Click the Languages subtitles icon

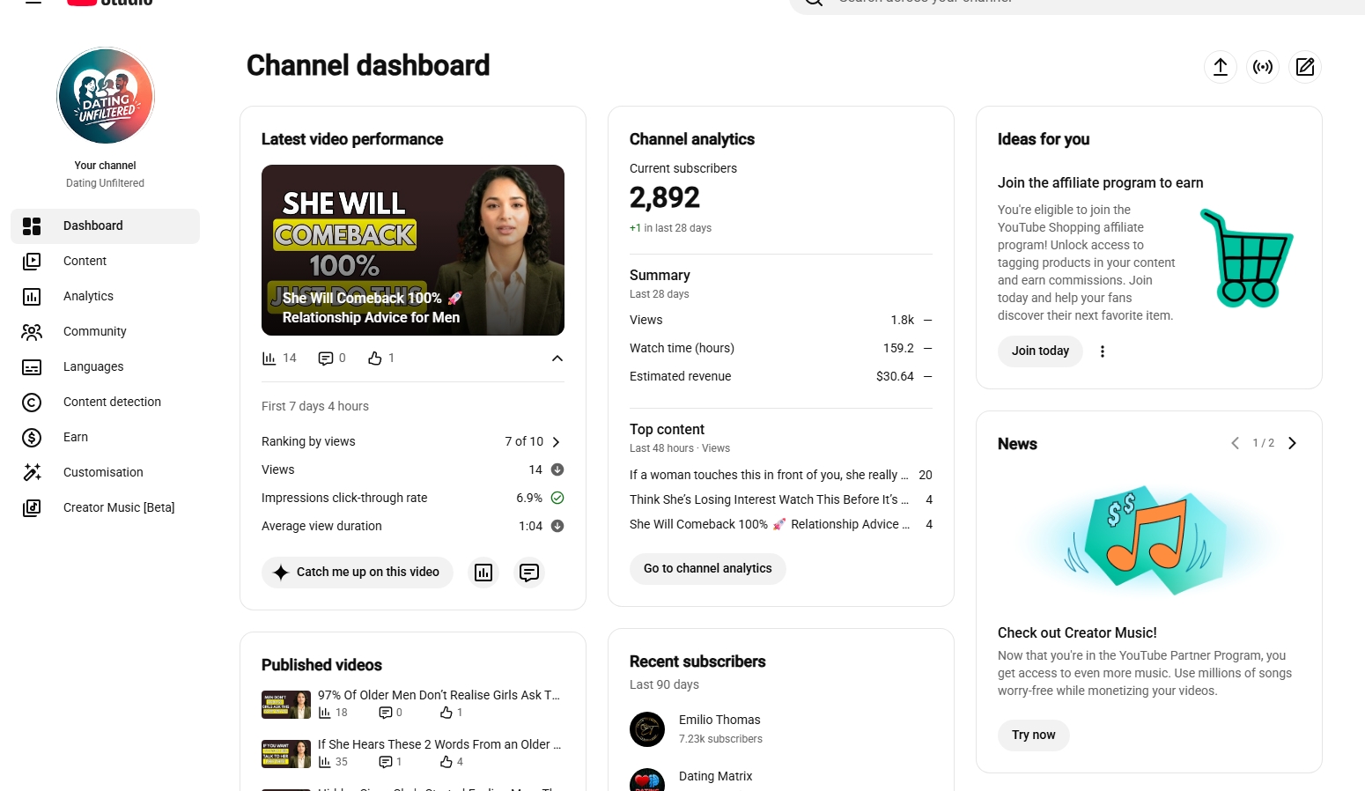(32, 367)
